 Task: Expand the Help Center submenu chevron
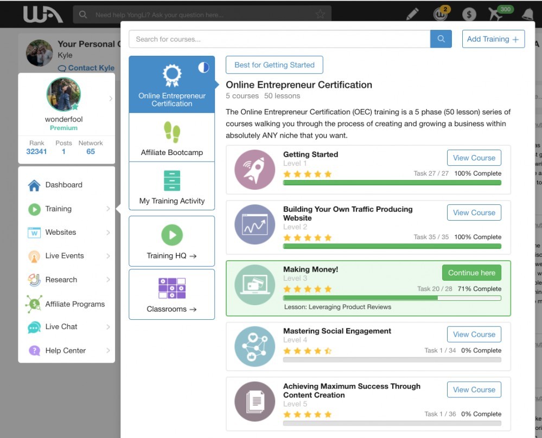[108, 350]
